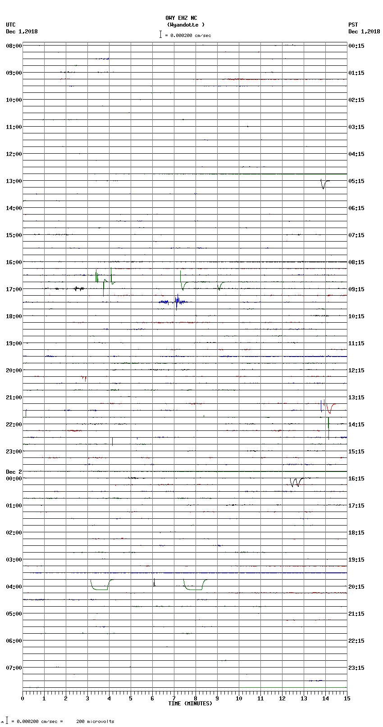Select the 16:00 UTC row label

pos(14,262)
